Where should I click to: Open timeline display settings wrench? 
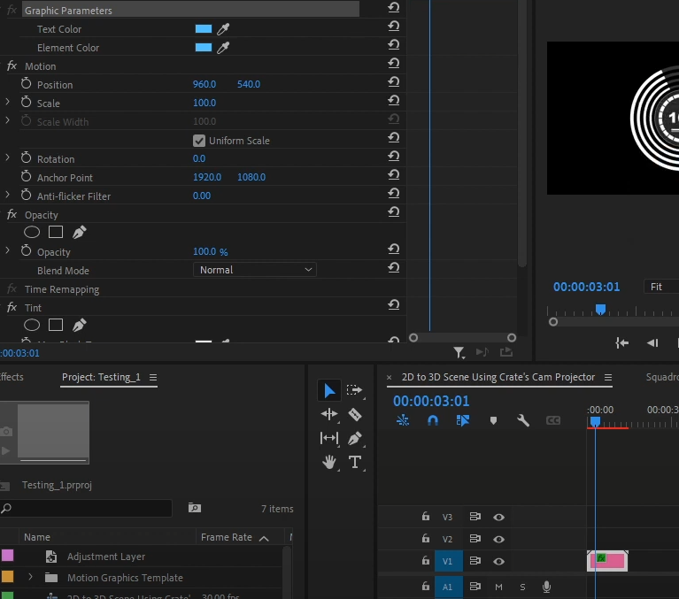(523, 420)
